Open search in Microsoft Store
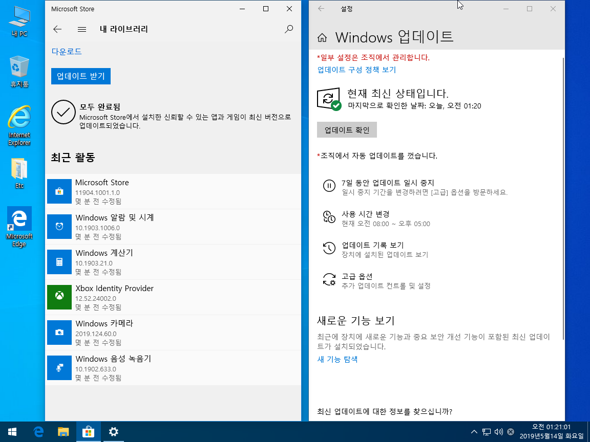This screenshot has height=442, width=590. 289,29
